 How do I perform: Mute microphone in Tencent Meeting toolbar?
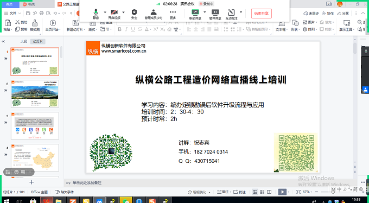pyautogui.click(x=96, y=14)
